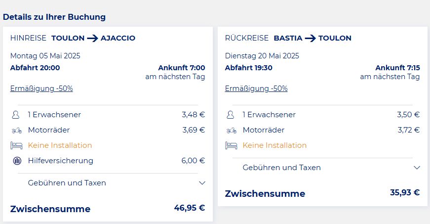Click the Hilfeversicherung row label
Viewport: 430px width, 224px height.
(x=60, y=161)
